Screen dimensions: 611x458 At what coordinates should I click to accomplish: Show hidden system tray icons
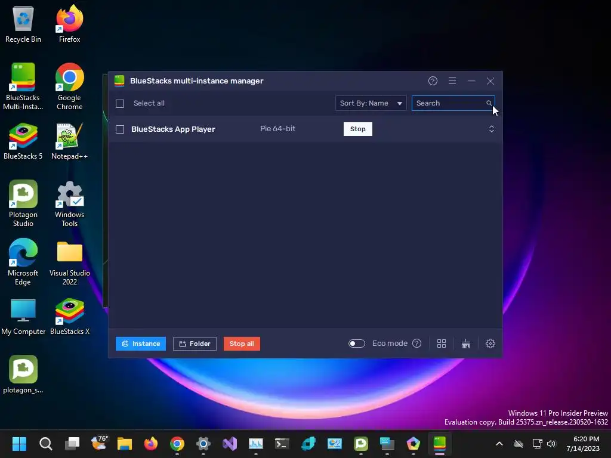pos(499,444)
